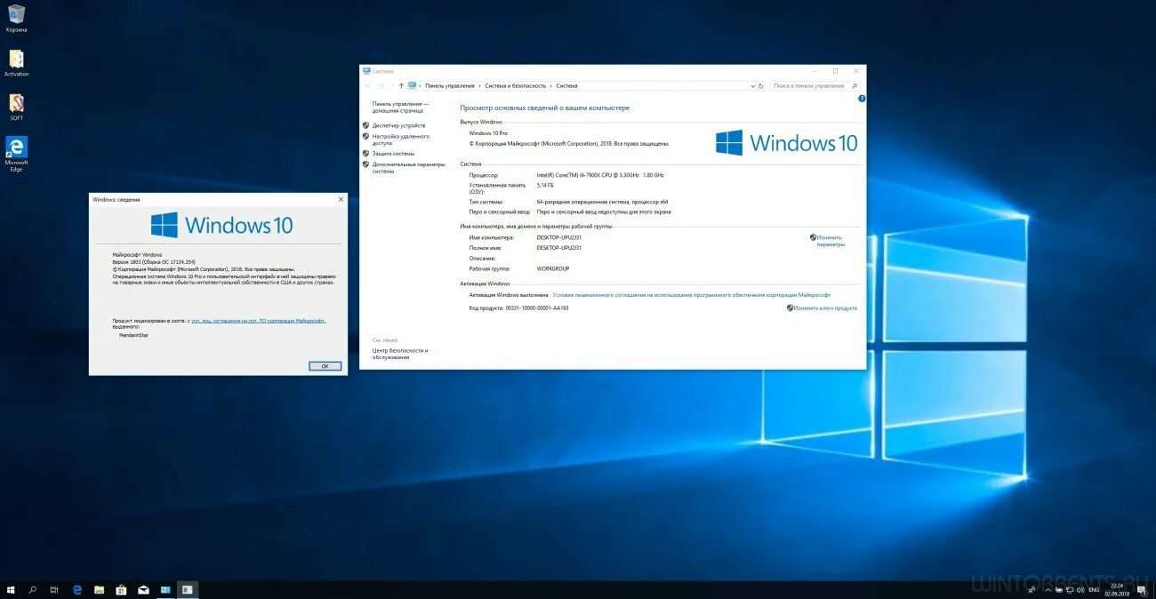
Task: Open the Корзина (Recycle Bin) desktop icon
Action: pyautogui.click(x=16, y=18)
